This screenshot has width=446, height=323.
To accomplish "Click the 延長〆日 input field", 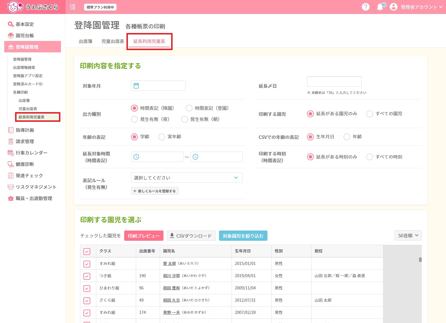I will 334,81.
